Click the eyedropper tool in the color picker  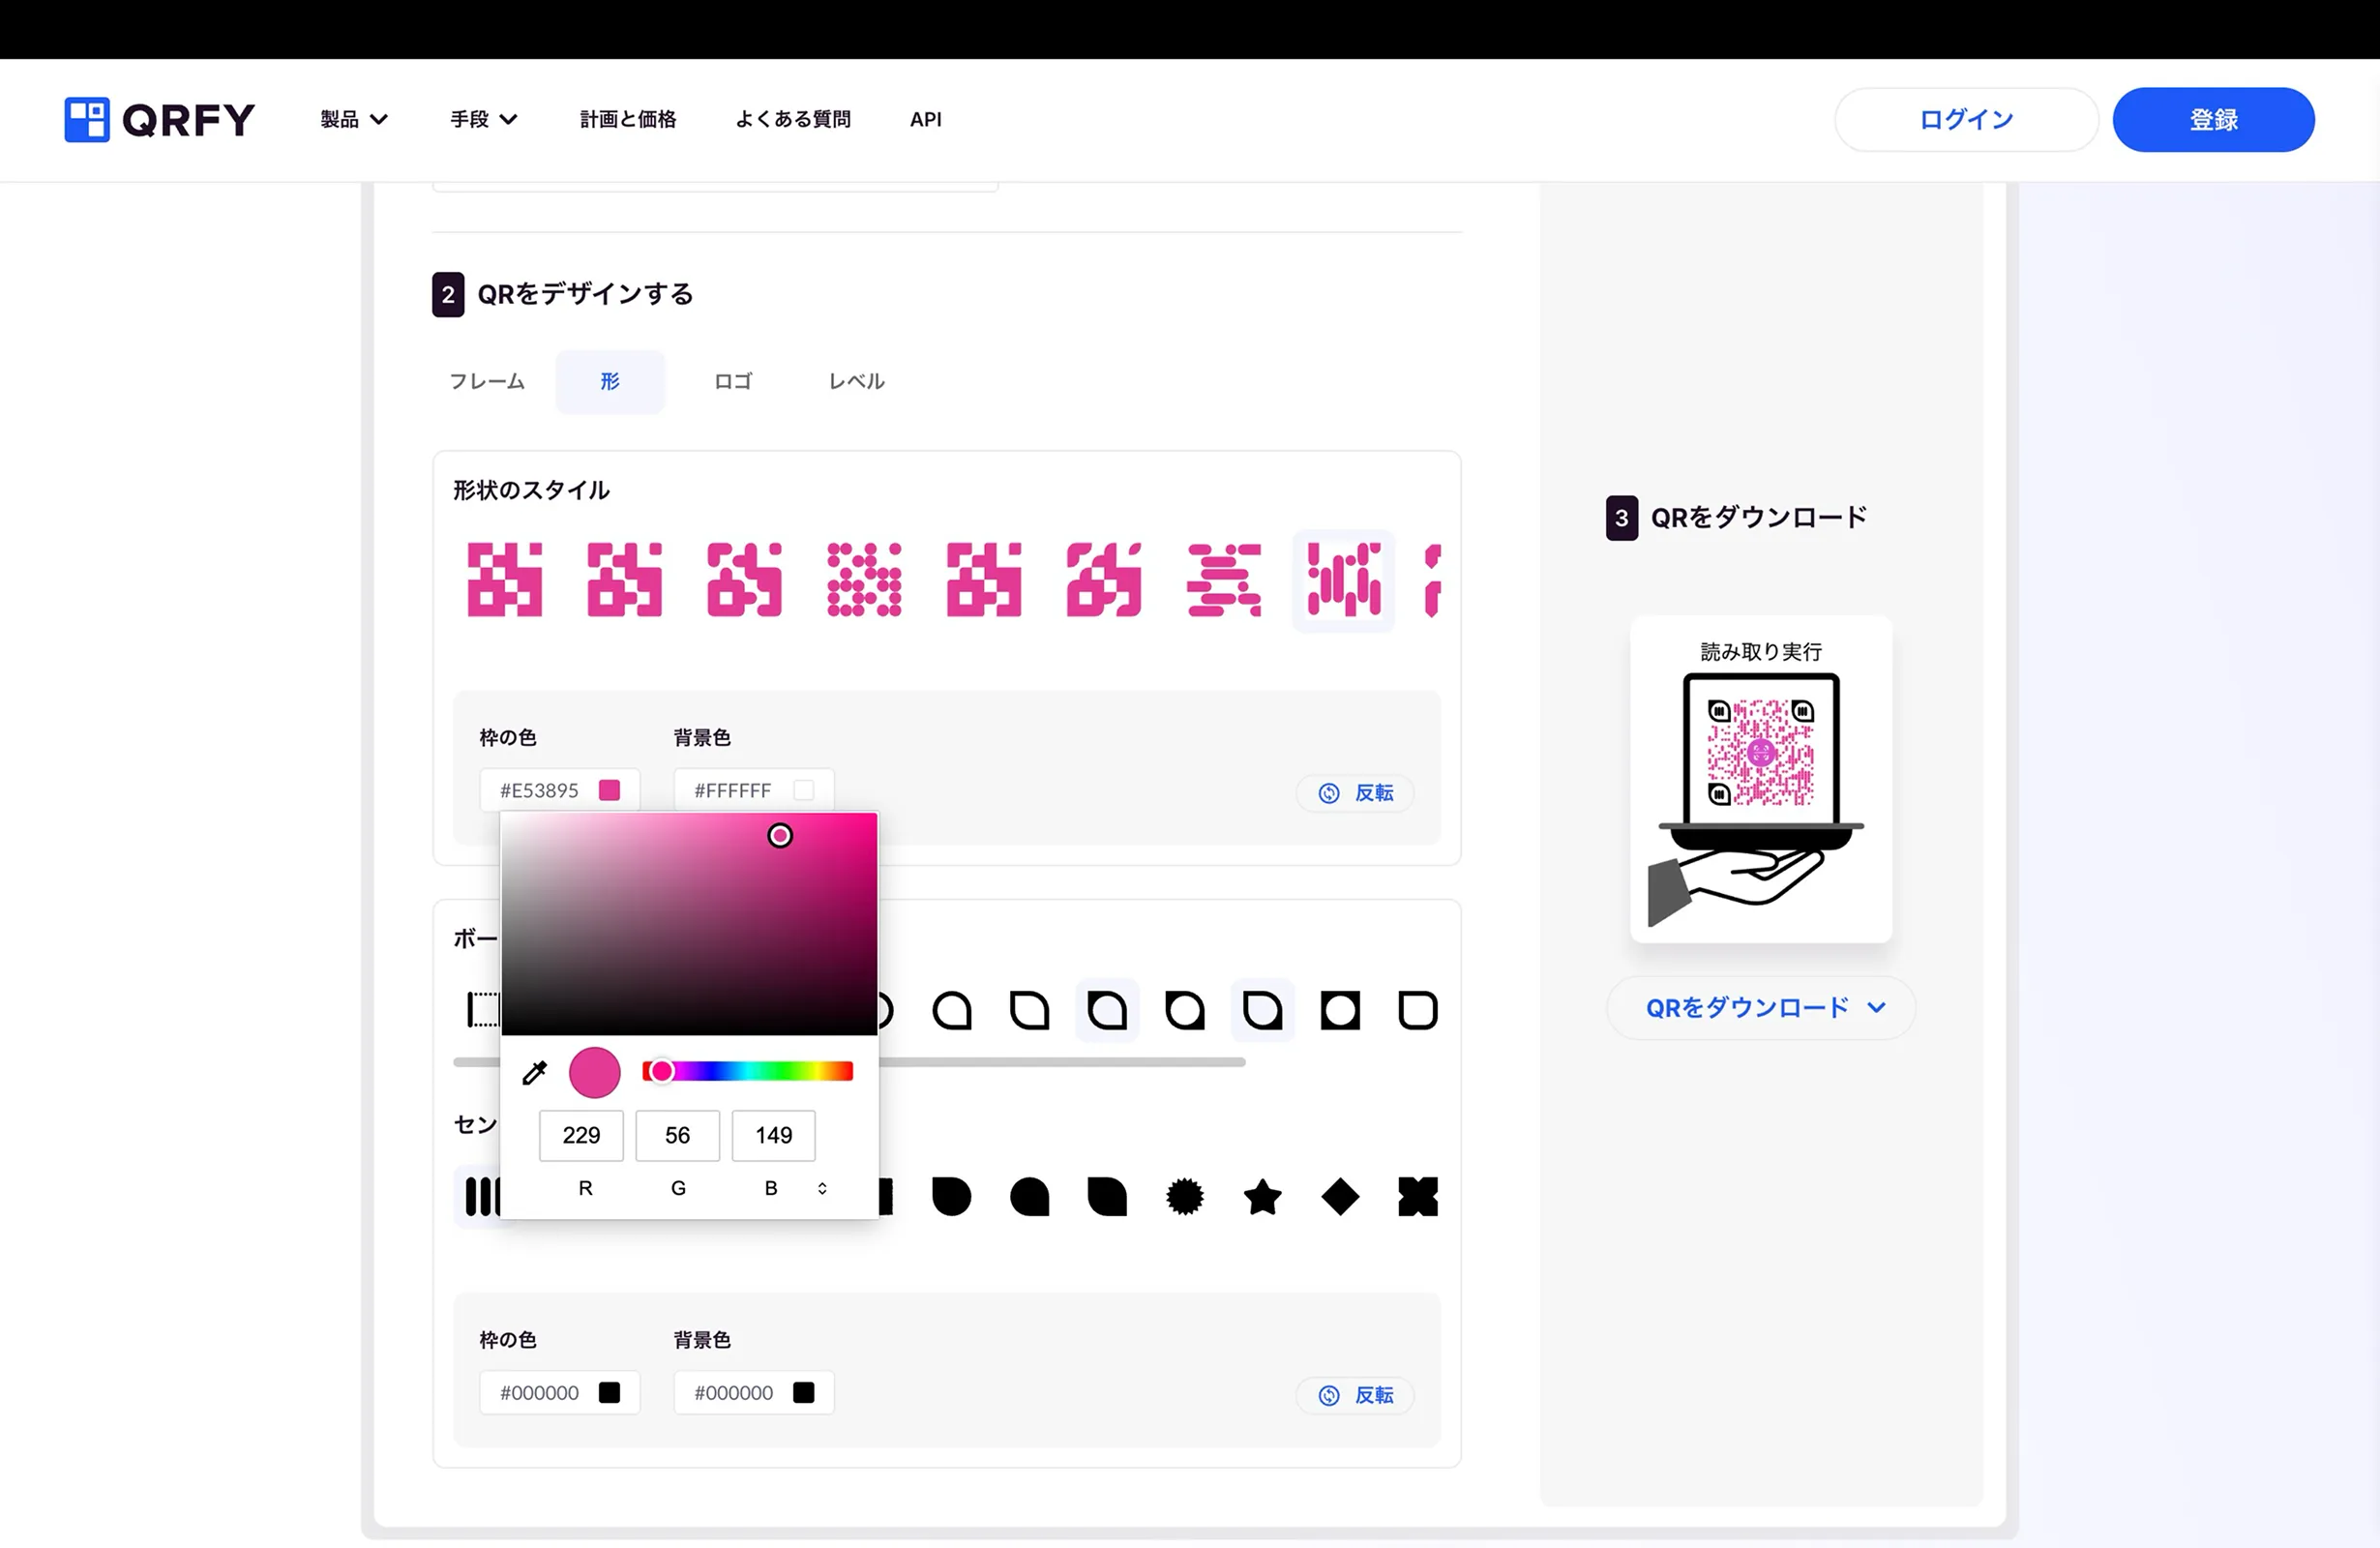point(535,1072)
